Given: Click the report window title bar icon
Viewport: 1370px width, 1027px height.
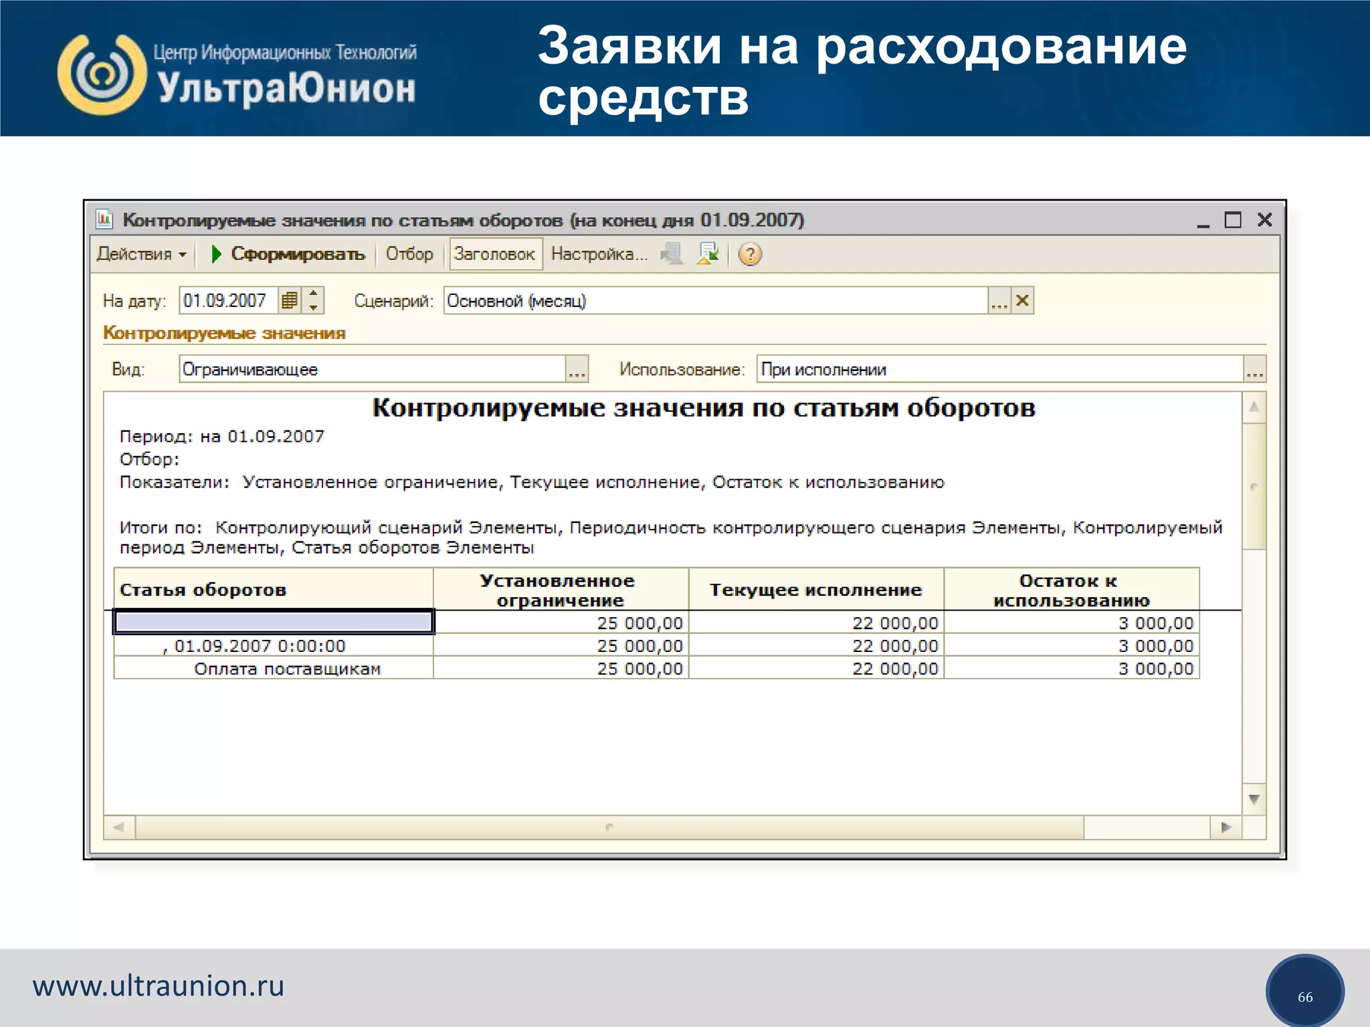Looking at the screenshot, I should pos(104,219).
